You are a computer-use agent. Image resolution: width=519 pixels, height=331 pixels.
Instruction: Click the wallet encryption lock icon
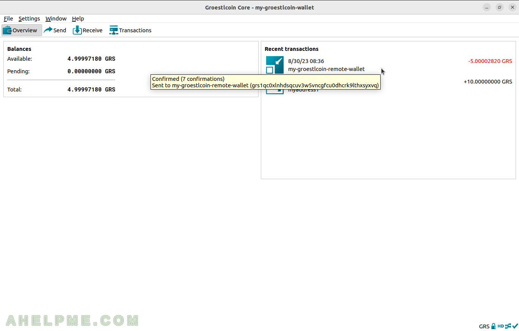(493, 326)
